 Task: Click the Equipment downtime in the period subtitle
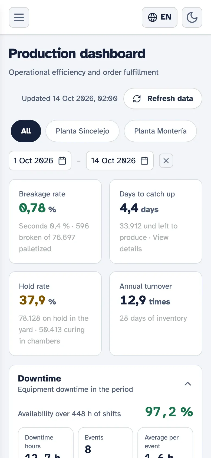coord(75,389)
